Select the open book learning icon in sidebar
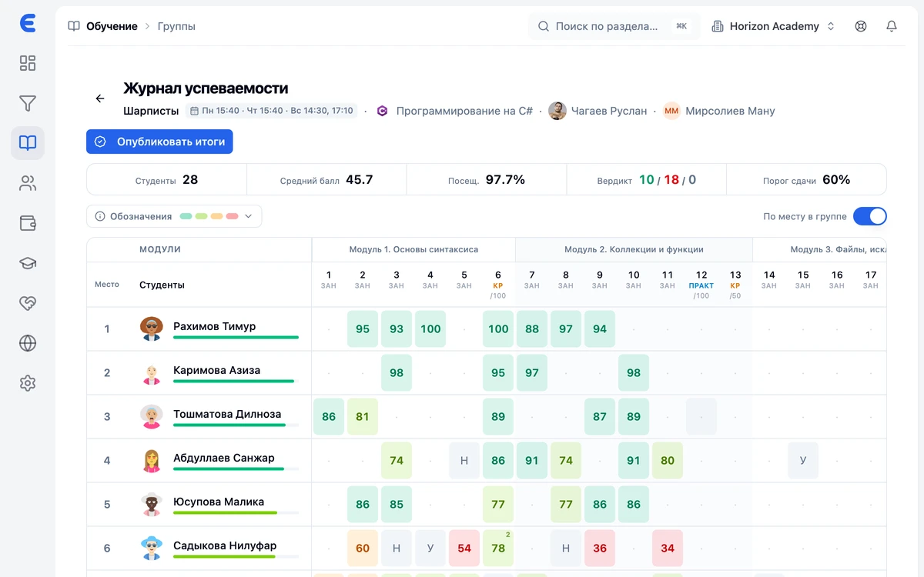Image resolution: width=924 pixels, height=577 pixels. point(28,143)
